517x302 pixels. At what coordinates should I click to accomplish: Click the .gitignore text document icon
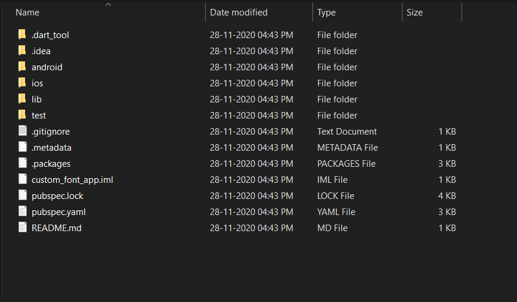point(23,131)
